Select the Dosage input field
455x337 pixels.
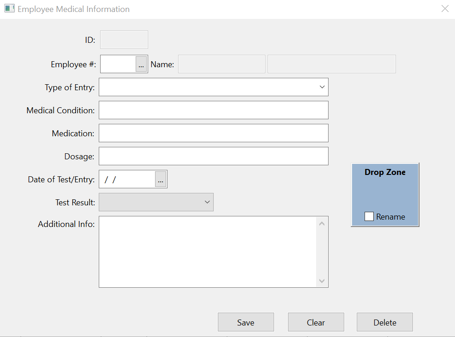tap(213, 156)
